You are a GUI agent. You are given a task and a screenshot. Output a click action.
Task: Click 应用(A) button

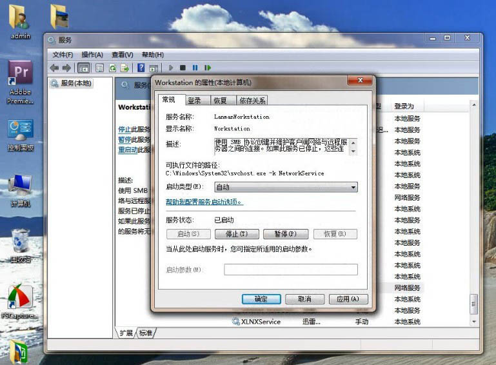(348, 299)
